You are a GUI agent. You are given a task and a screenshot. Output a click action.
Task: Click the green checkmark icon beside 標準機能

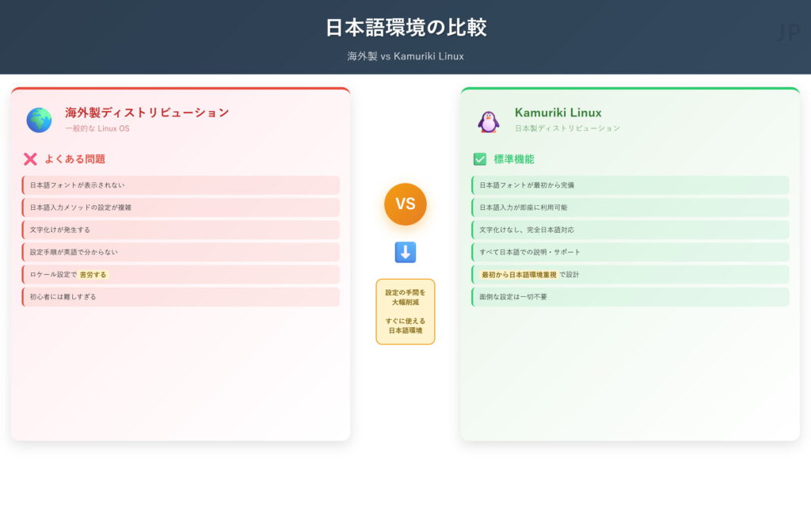point(480,159)
